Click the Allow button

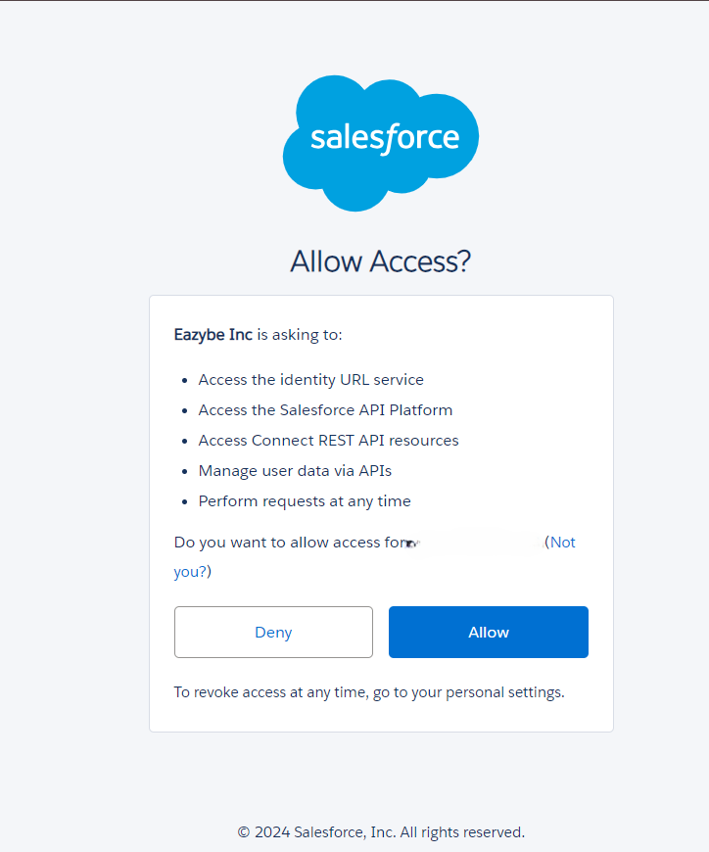point(488,632)
